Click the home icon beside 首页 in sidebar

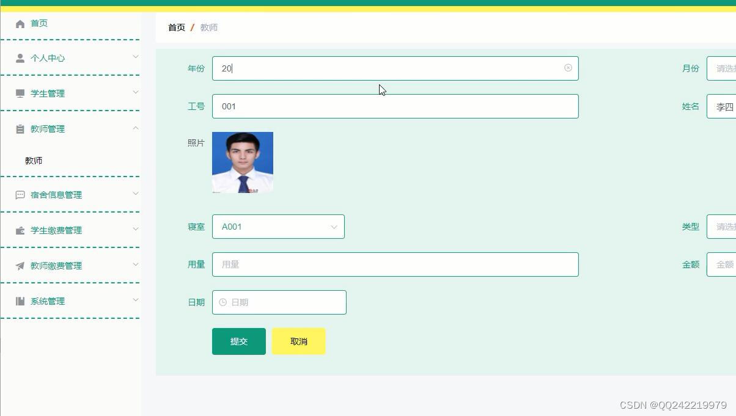click(20, 23)
